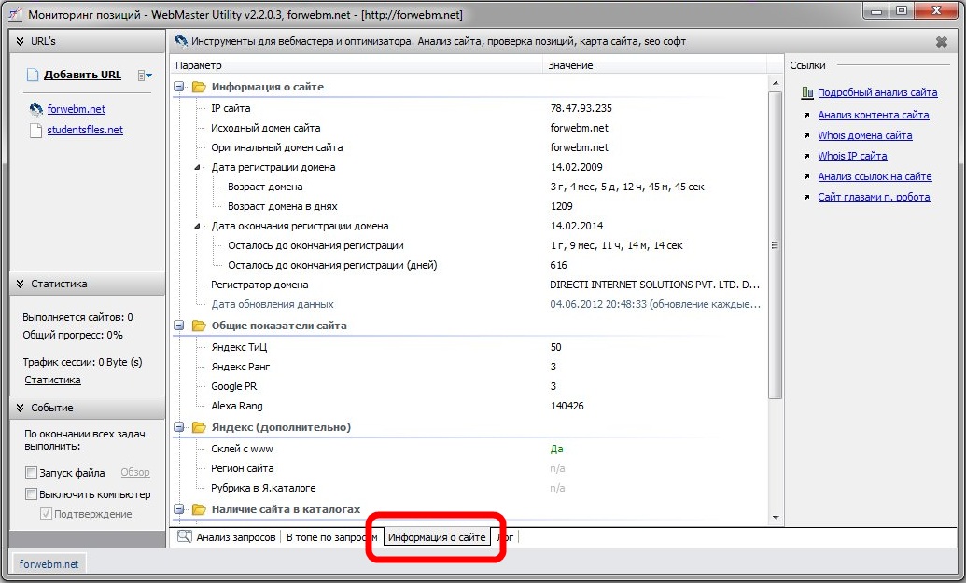Close the banner panel with the X icon
The height and width of the screenshot is (583, 966).
[941, 42]
